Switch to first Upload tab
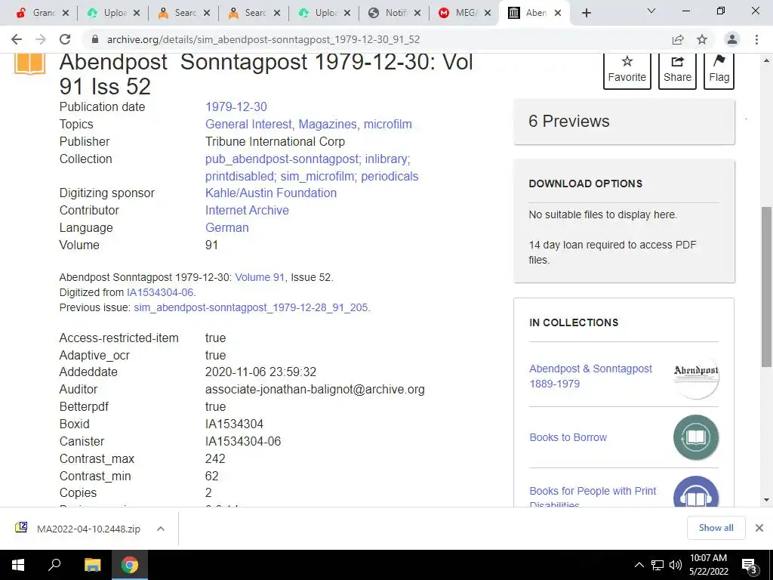This screenshot has width=773, height=580. click(x=106, y=13)
